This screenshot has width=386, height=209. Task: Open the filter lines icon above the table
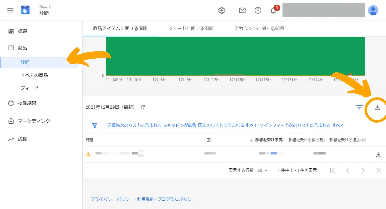click(x=359, y=107)
